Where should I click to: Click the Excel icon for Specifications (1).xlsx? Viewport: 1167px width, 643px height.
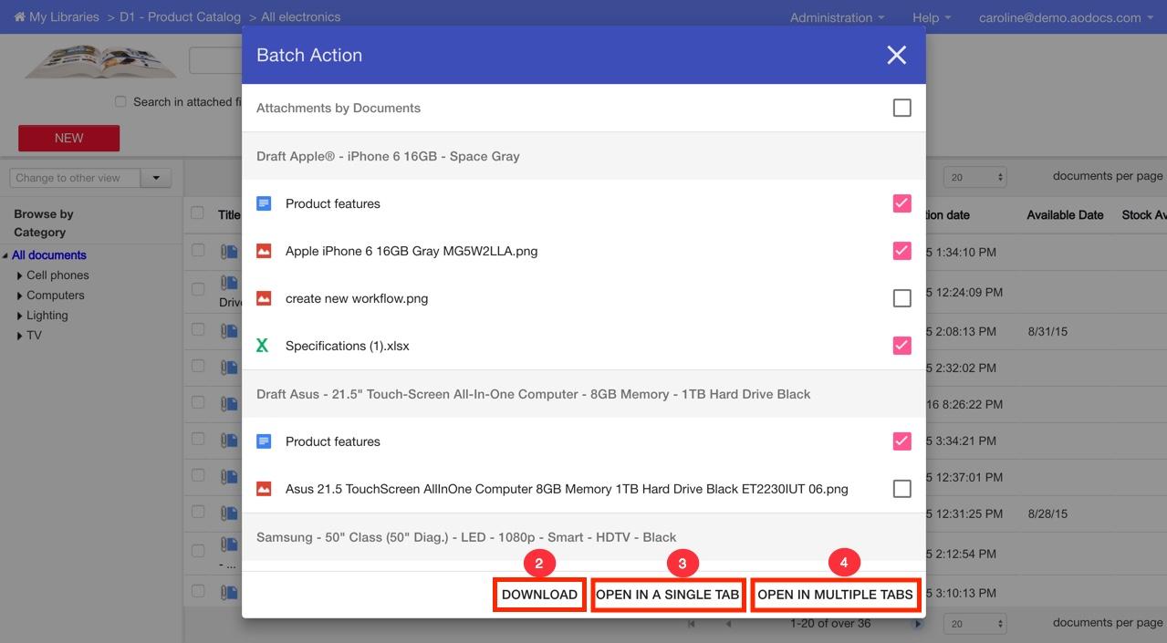tap(264, 346)
